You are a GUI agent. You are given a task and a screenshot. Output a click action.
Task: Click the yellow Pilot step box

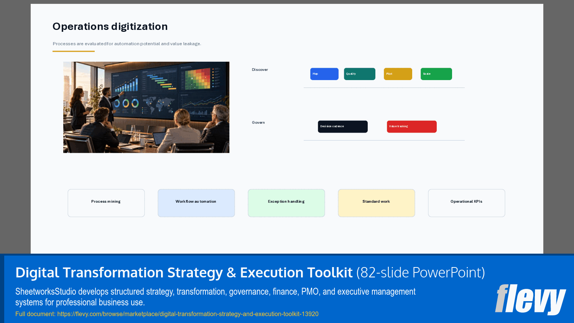click(398, 74)
